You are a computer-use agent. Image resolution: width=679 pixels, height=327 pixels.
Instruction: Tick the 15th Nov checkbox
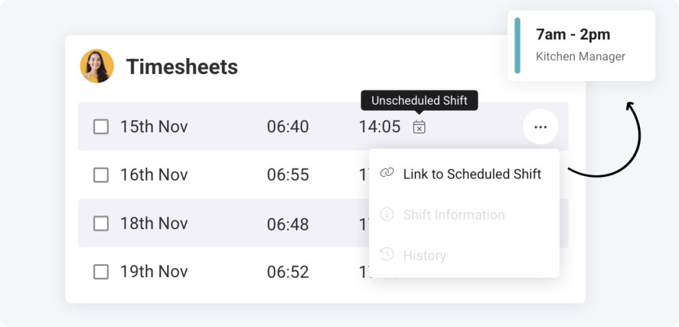101,127
